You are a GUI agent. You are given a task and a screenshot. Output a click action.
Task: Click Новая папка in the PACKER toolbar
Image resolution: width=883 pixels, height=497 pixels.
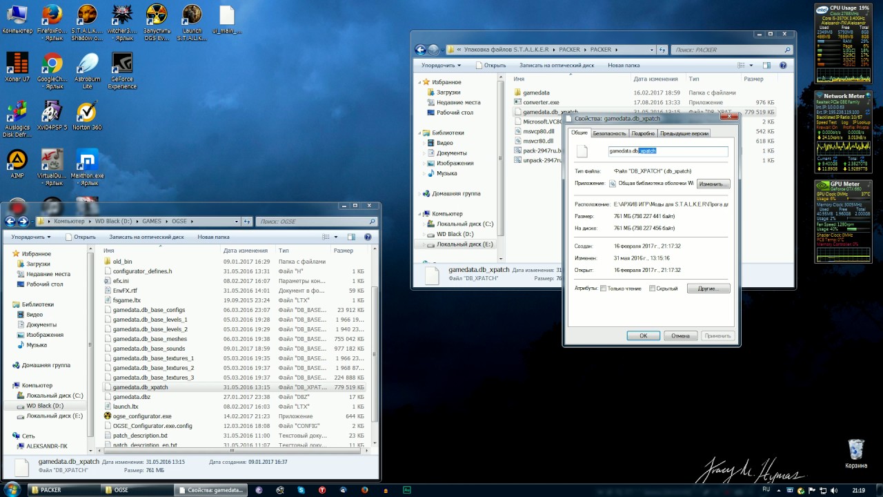point(624,66)
